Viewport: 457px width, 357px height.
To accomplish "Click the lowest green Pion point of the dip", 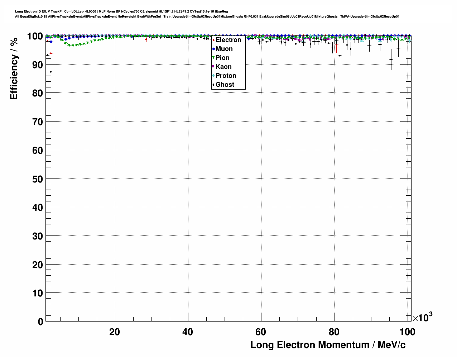I will pyautogui.click(x=73, y=46).
